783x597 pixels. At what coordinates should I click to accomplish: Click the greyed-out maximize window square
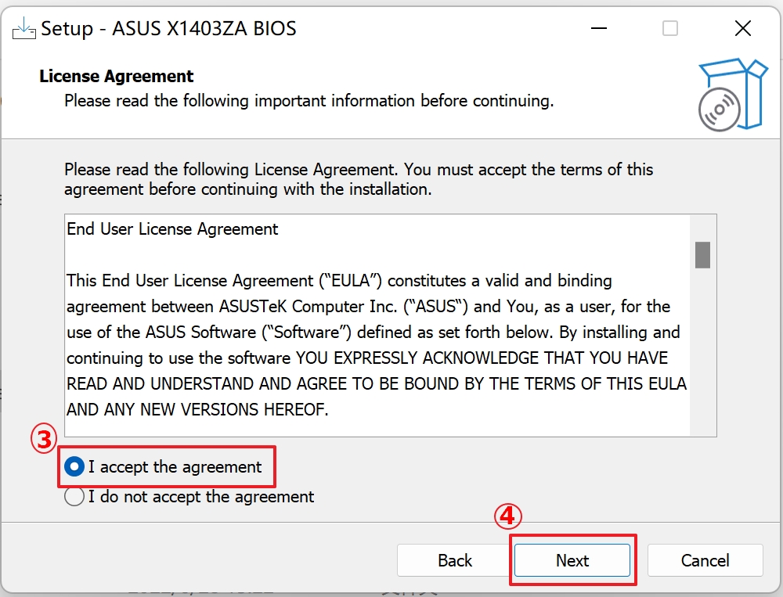click(670, 29)
